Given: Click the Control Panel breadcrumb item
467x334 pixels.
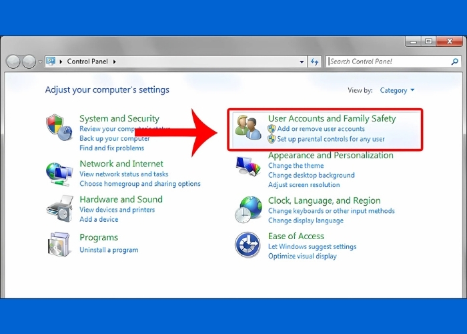Looking at the screenshot, I should [x=88, y=61].
